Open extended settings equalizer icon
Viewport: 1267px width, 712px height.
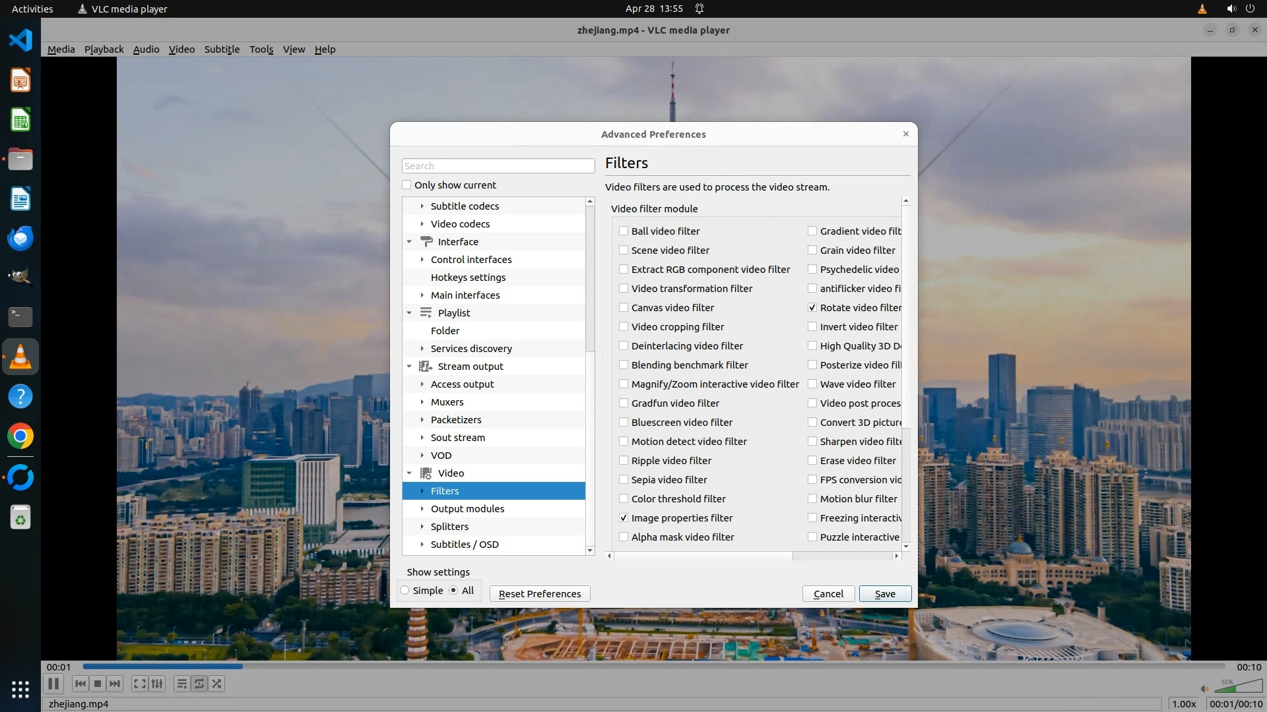pos(157,684)
